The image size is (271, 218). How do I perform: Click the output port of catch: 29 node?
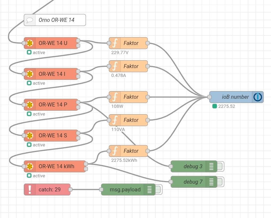70,190
